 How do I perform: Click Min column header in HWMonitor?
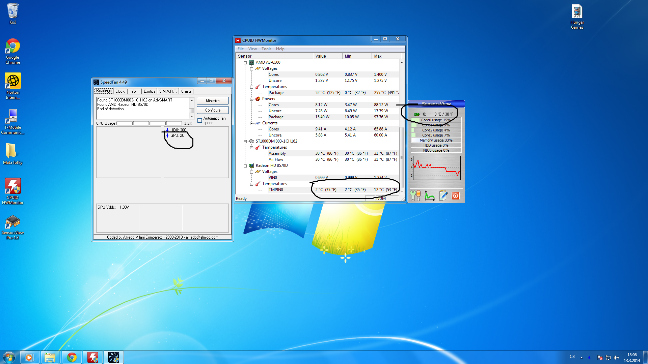point(357,56)
